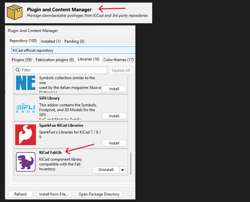Click the magnifier icon in Filter box
250x202 pixels.
click(18, 70)
